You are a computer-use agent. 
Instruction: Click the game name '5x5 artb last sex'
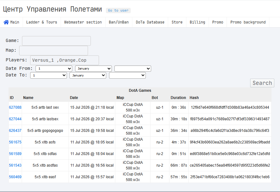point(45,107)
